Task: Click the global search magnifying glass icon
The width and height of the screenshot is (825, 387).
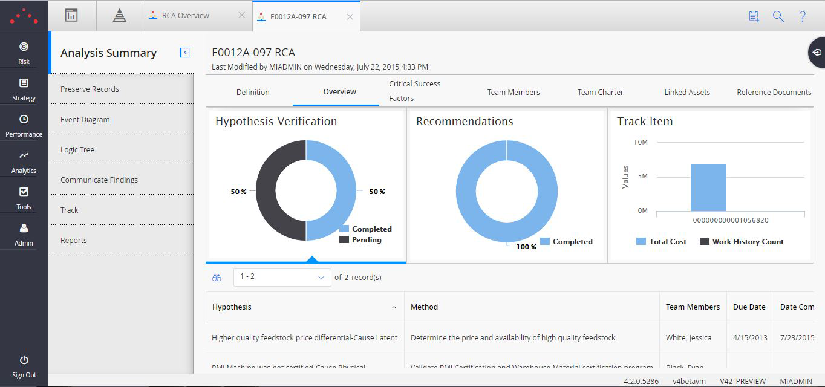Action: pos(778,16)
